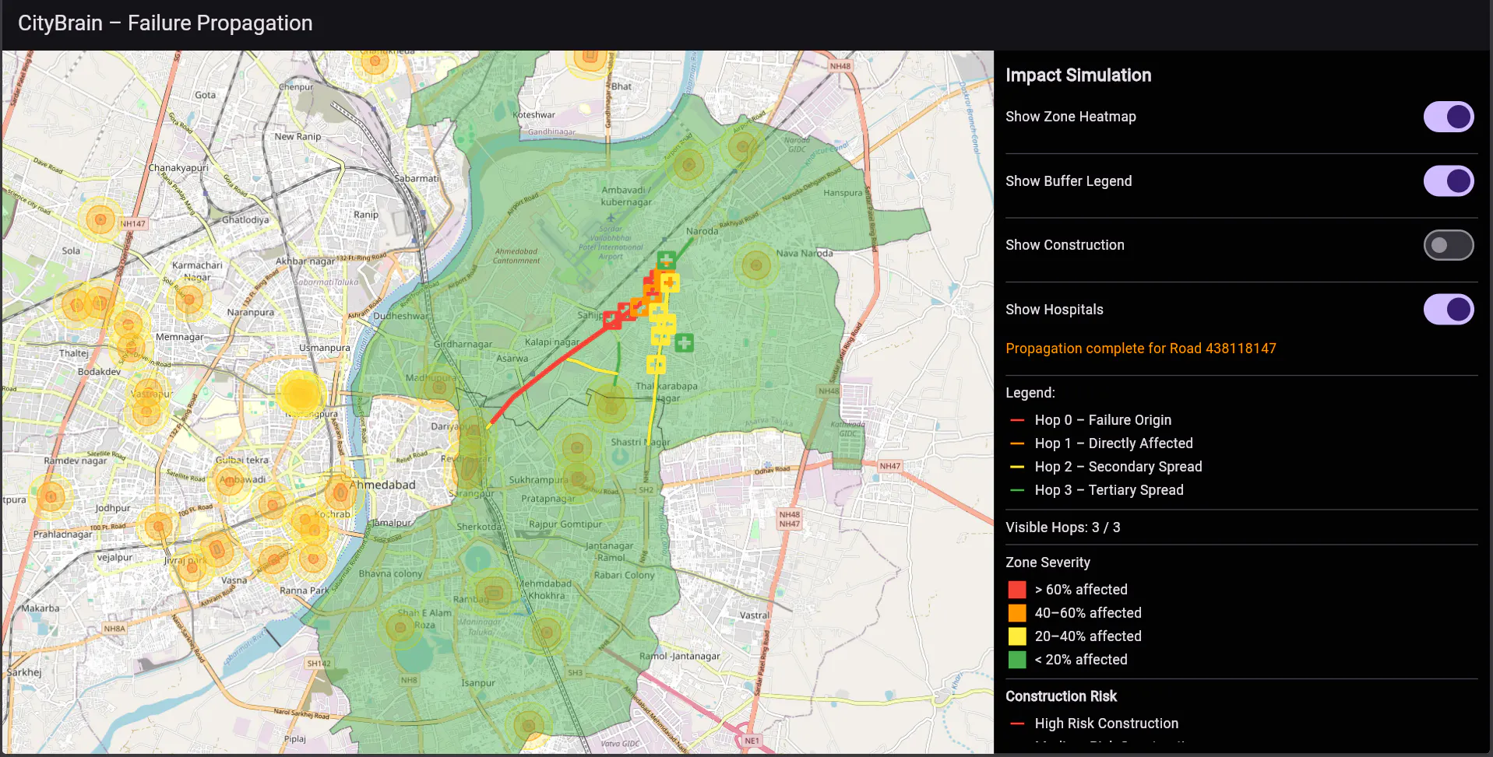Screen dimensions: 1493x757
Task: Select lowest yellow hospital marker above Thakkarabapa Nagar
Action: click(x=656, y=364)
